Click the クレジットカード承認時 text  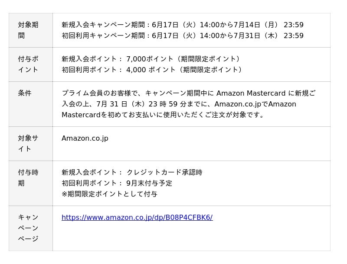click(164, 173)
